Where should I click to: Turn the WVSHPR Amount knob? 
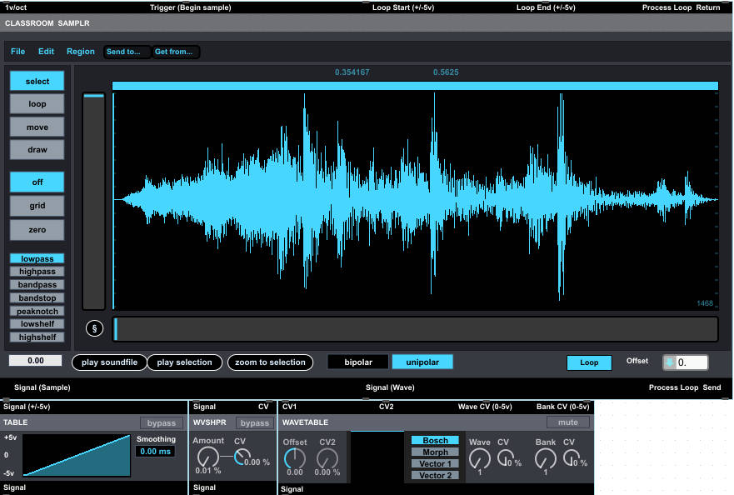point(207,457)
